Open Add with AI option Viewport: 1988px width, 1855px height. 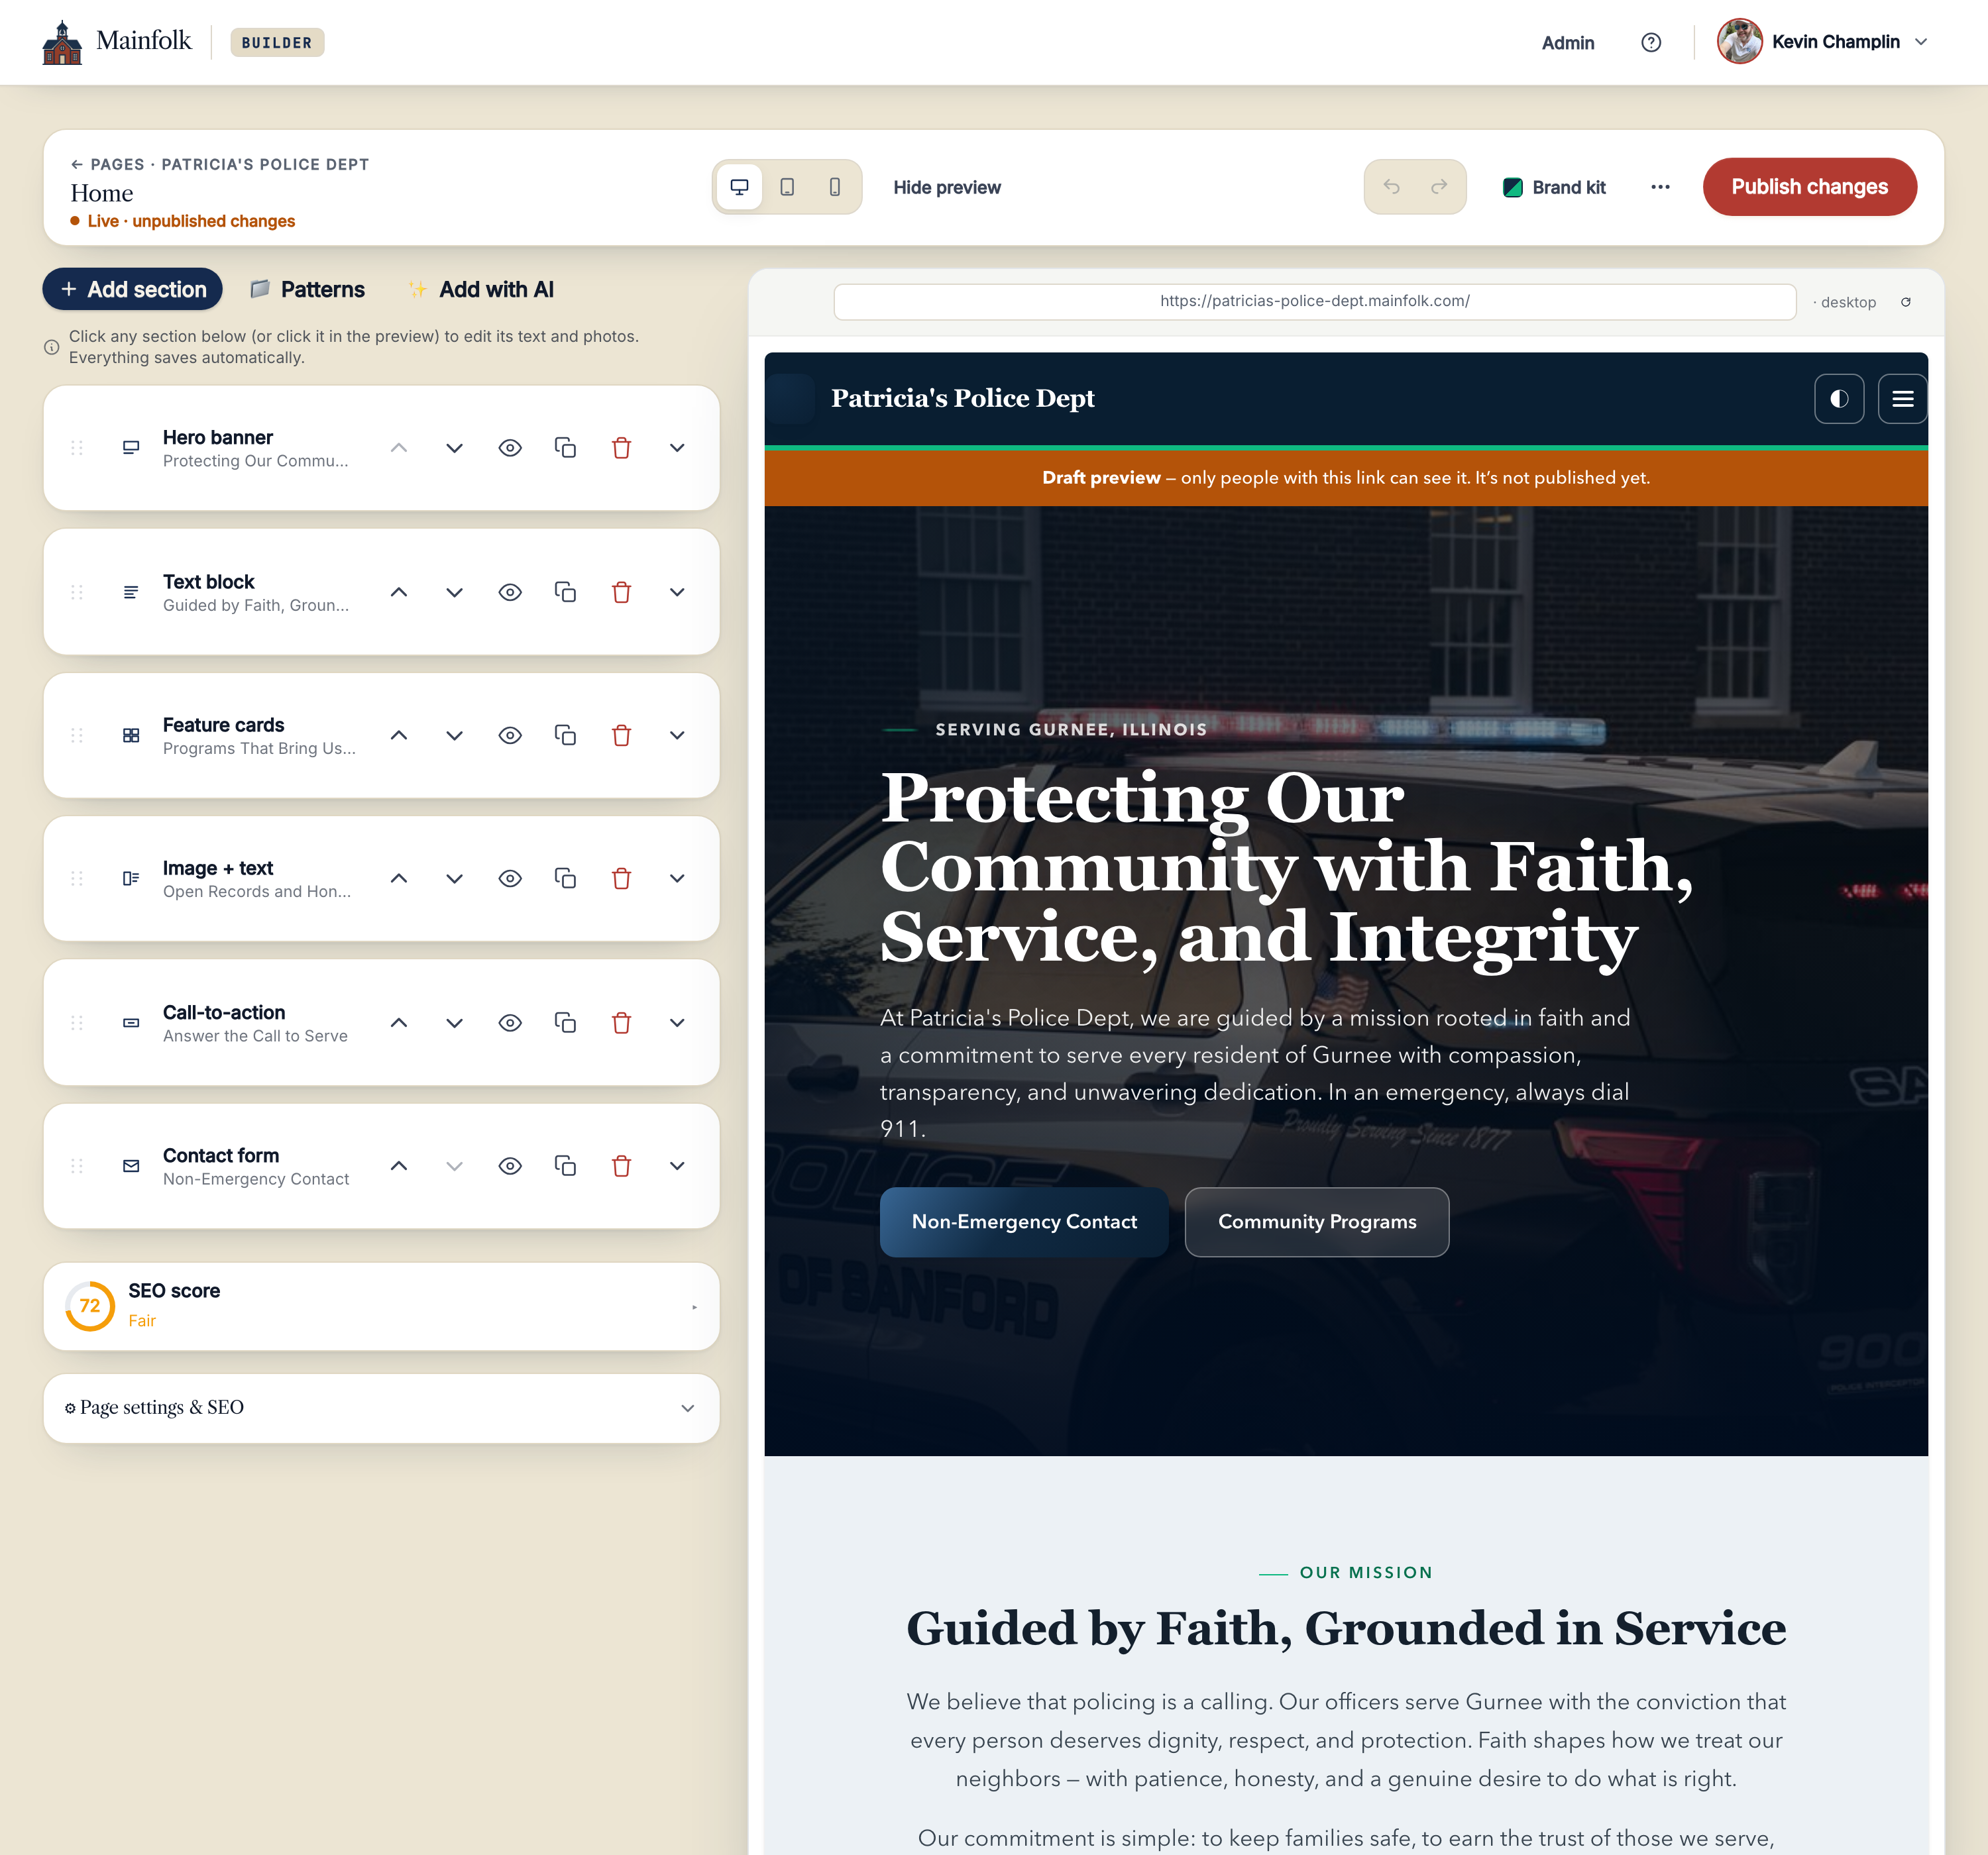(x=481, y=289)
